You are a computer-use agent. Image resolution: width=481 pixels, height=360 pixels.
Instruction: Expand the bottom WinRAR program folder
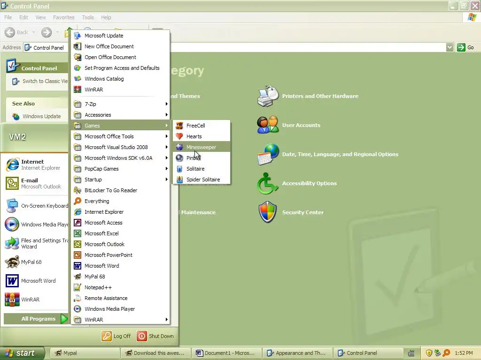pos(121,320)
